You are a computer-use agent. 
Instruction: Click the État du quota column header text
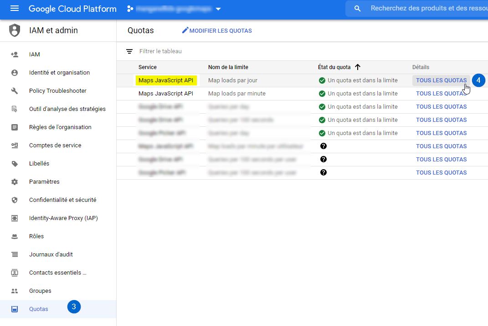point(334,67)
